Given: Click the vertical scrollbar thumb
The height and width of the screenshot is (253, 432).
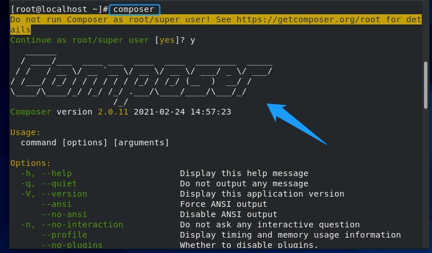Looking at the screenshot, I should 426,85.
